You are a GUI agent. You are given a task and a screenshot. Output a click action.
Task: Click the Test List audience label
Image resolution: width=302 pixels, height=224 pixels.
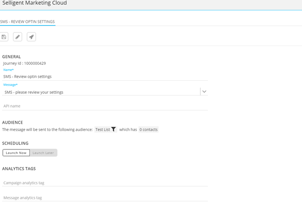(103, 130)
